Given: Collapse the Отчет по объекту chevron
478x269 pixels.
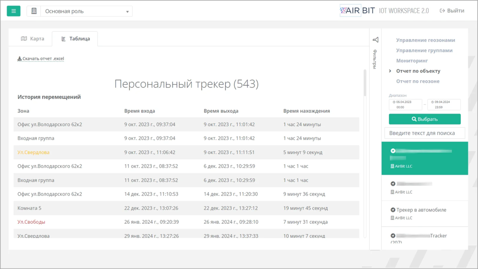Looking at the screenshot, I should (390, 71).
